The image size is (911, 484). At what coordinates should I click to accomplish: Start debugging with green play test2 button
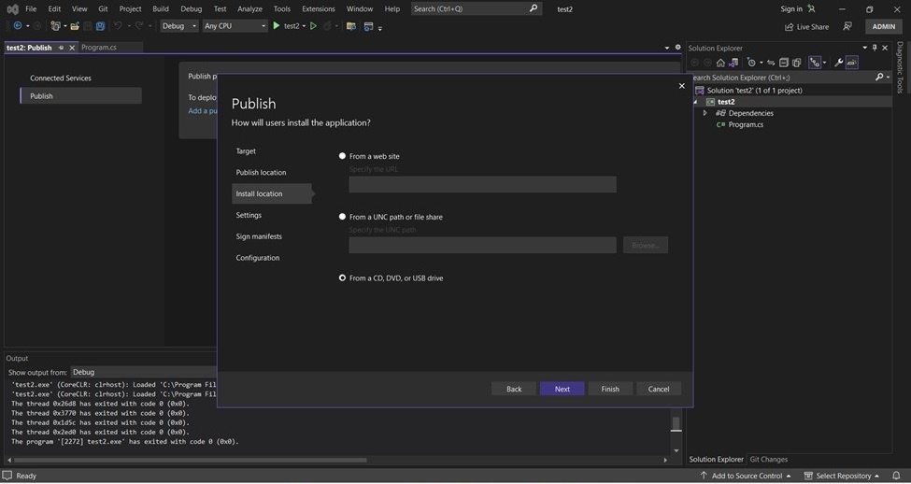click(289, 26)
